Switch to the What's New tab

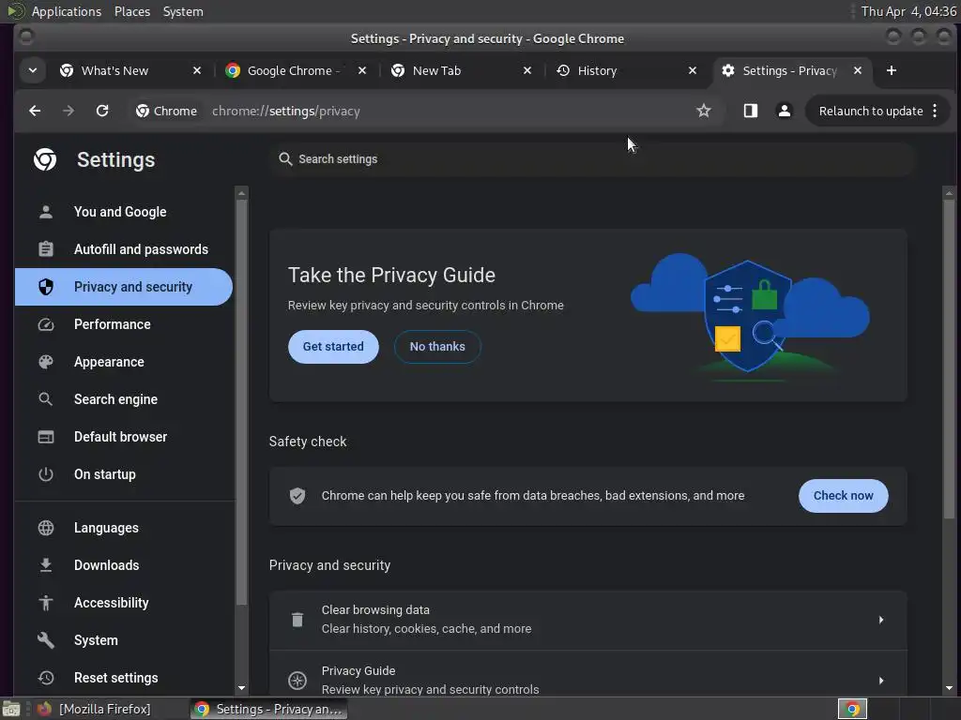(x=114, y=70)
